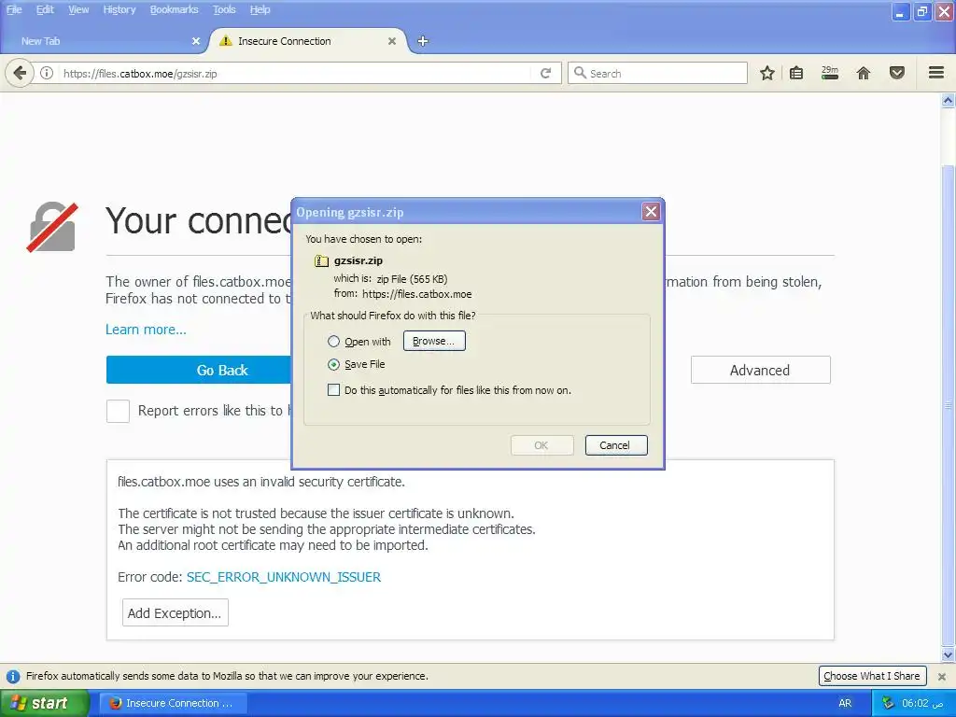
Task: Click the gzsisr.zip file icon in dialog
Action: (321, 261)
